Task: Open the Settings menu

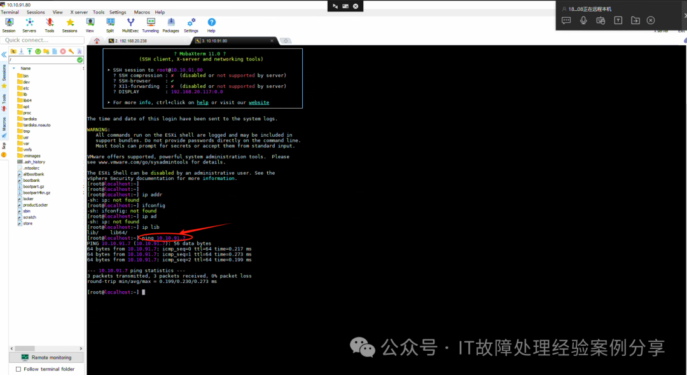Action: [118, 12]
